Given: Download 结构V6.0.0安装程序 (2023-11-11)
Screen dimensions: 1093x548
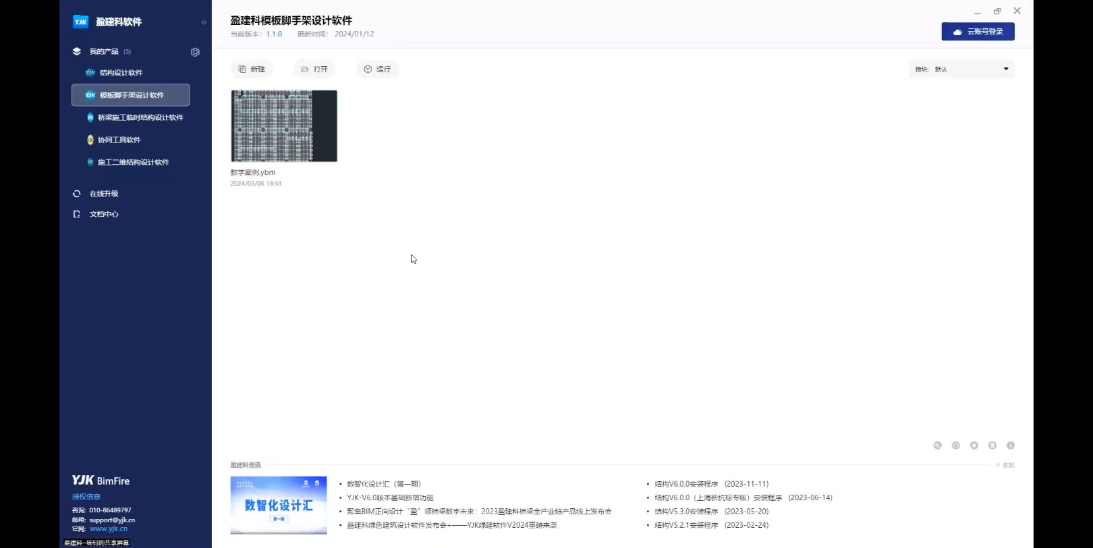Looking at the screenshot, I should coord(711,484).
